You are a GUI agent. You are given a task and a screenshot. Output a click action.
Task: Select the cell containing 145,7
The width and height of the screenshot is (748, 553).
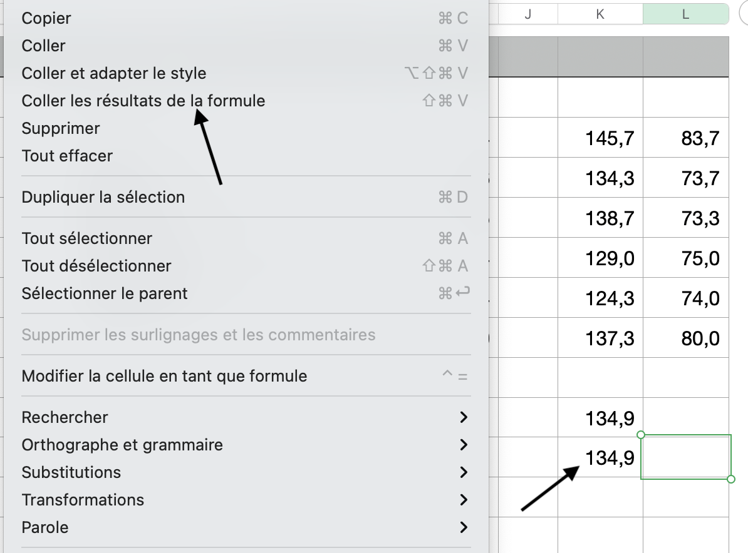(600, 138)
